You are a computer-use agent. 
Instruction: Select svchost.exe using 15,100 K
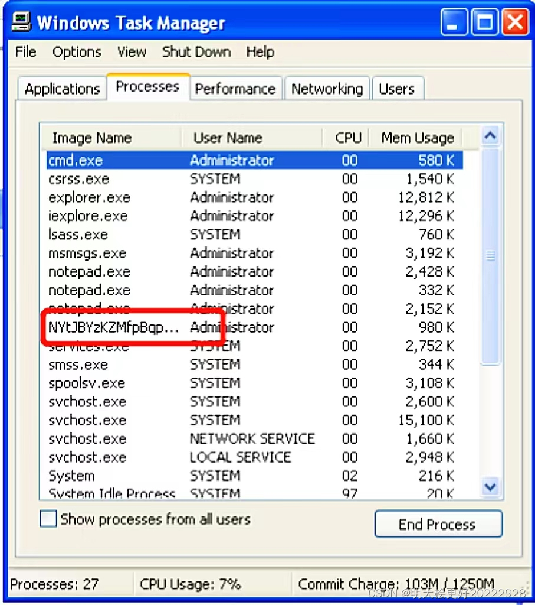(255, 420)
